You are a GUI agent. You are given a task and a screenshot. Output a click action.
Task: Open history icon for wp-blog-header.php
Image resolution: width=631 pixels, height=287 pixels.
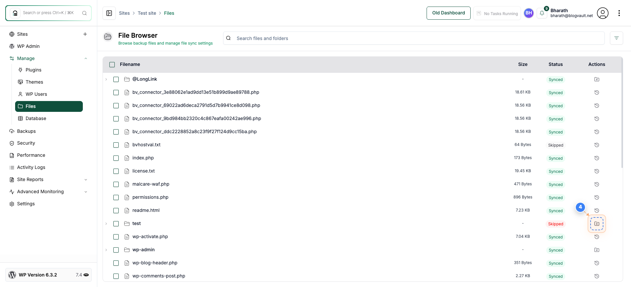click(597, 263)
